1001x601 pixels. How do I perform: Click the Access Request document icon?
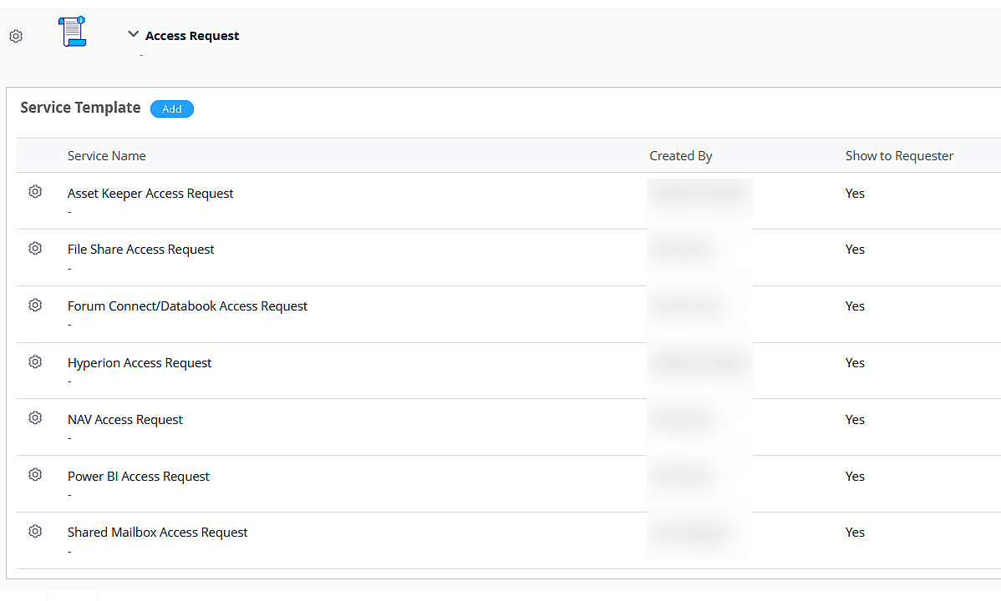(x=72, y=32)
